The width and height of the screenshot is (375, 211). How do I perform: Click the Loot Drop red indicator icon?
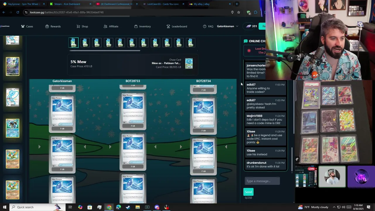click(x=249, y=51)
